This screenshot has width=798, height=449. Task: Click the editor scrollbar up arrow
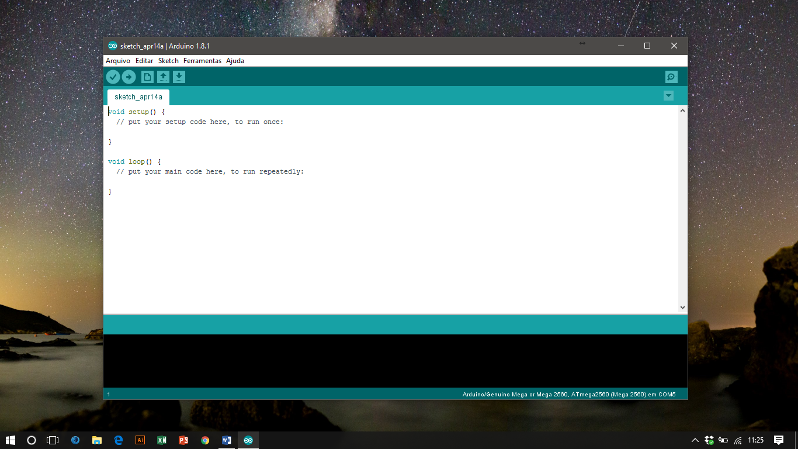click(682, 110)
